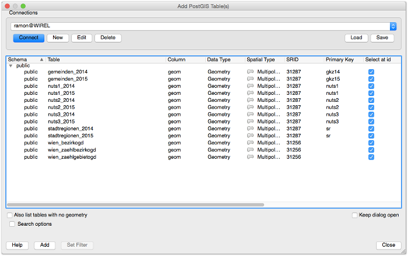Image resolution: width=408 pixels, height=256 pixels.
Task: Click polygon icon in nuts1_2014 row
Action: 250,86
